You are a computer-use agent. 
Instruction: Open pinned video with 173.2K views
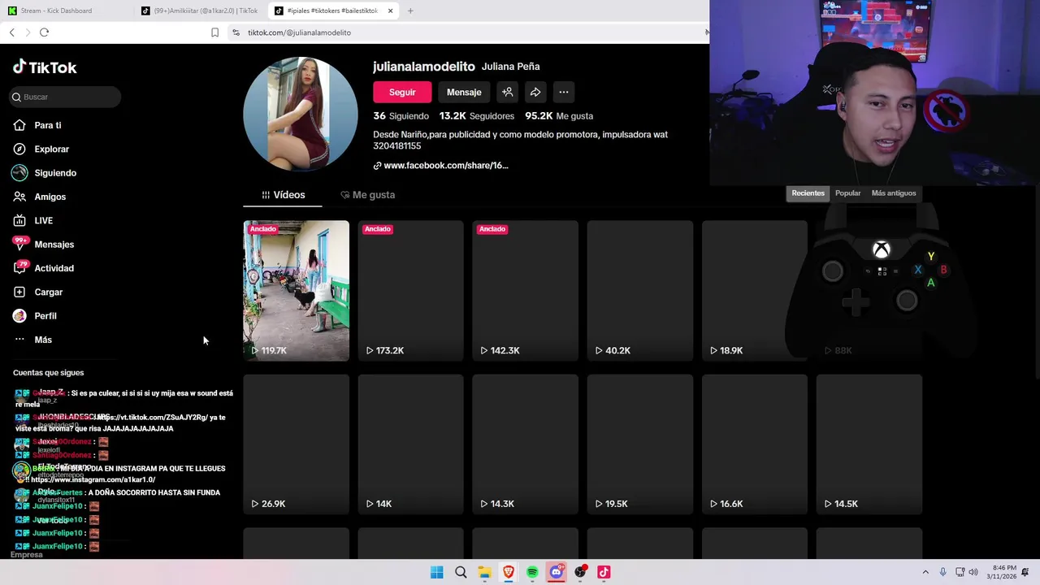point(411,291)
